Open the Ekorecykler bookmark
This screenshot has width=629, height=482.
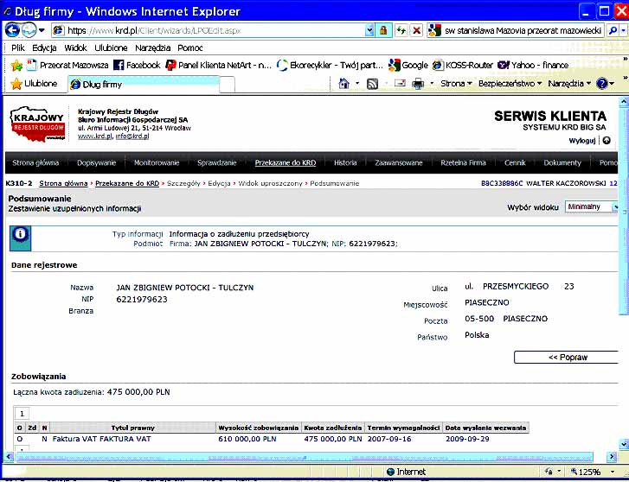[330, 66]
